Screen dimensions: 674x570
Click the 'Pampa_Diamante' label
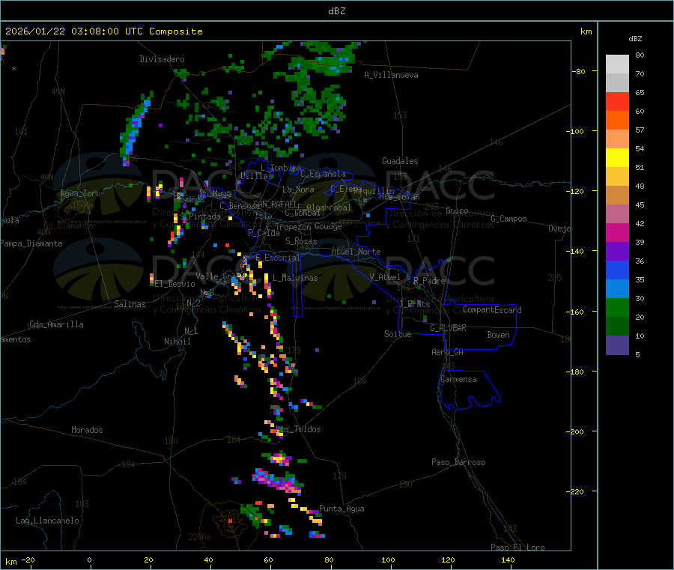click(31, 243)
